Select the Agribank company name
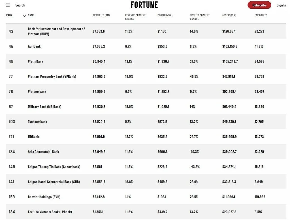Screen dimensions: 290x220 (x=34, y=46)
